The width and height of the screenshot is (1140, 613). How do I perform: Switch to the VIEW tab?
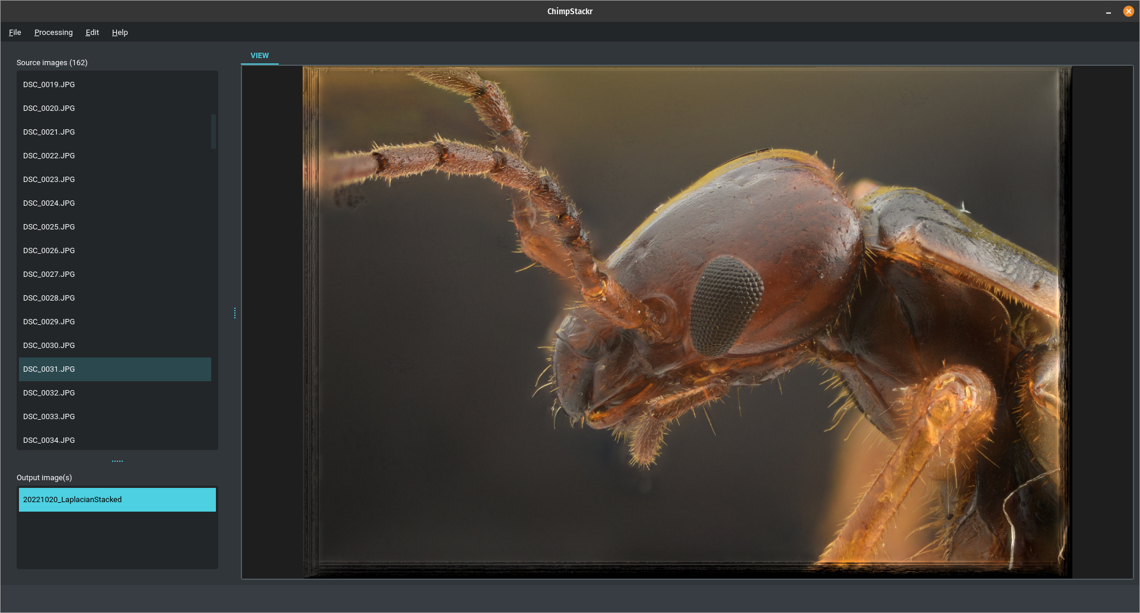pyautogui.click(x=259, y=56)
